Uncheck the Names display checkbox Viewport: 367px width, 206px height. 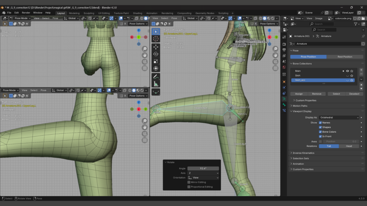(x=320, y=123)
